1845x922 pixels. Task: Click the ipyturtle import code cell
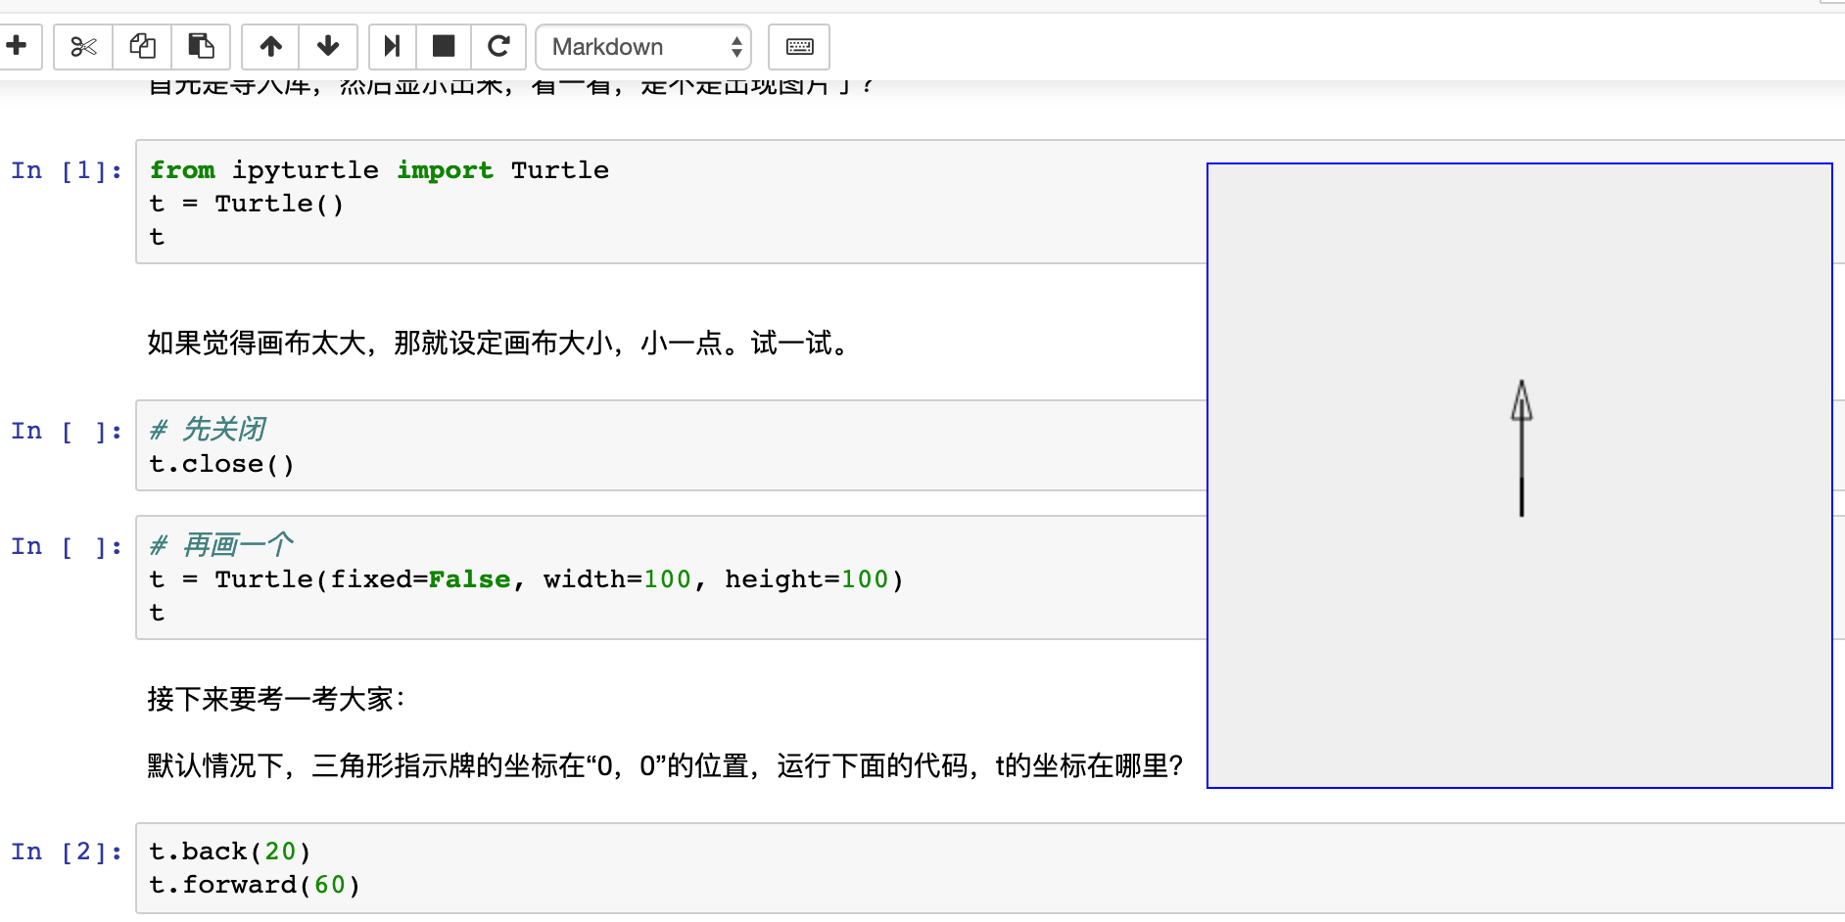pyautogui.click(x=671, y=202)
